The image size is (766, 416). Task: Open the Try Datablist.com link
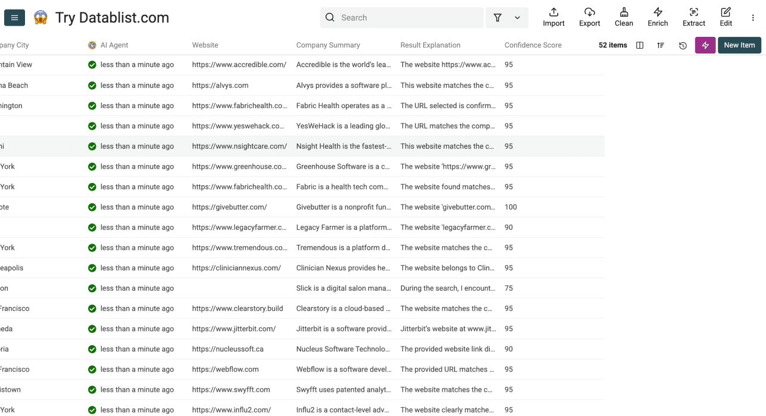111,18
